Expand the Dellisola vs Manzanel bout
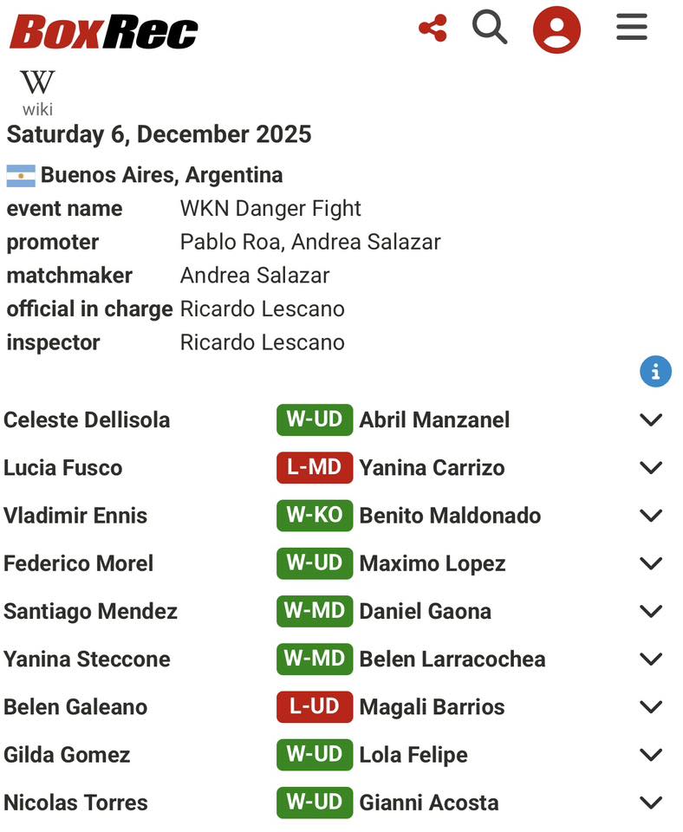The width and height of the screenshot is (683, 832). point(651,420)
